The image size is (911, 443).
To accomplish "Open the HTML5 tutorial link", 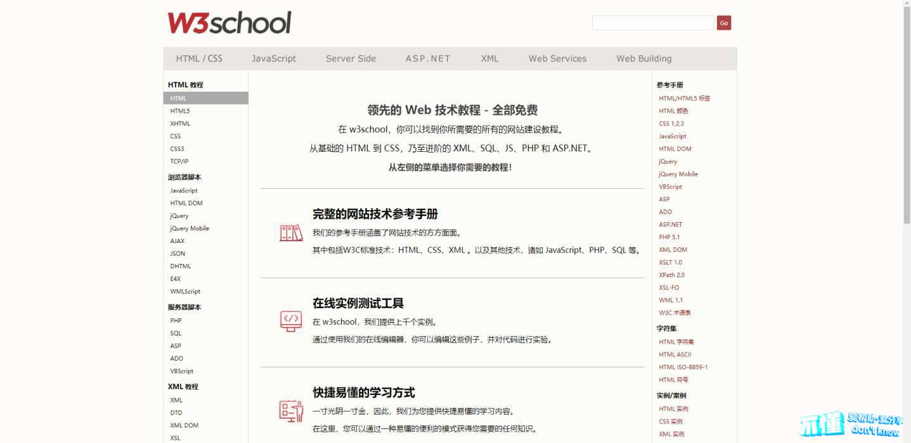I will pyautogui.click(x=180, y=111).
